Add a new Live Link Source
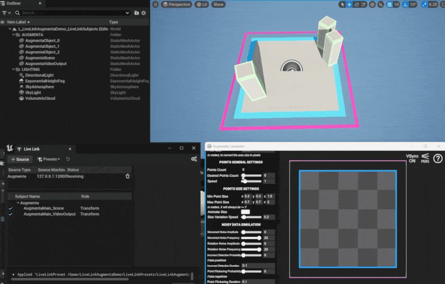The height and width of the screenshot is (284, 445). 20,159
